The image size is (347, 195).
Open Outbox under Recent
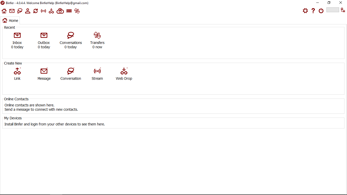[44, 40]
